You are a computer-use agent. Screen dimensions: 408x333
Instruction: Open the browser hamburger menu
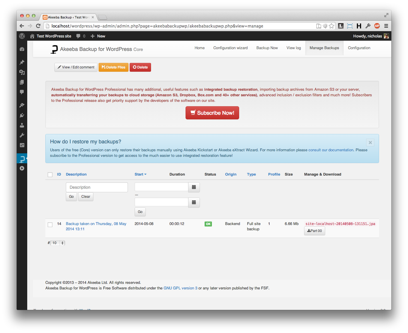point(386,26)
